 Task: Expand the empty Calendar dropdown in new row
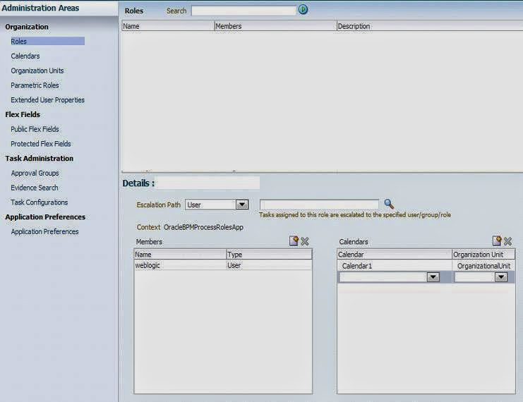433,277
